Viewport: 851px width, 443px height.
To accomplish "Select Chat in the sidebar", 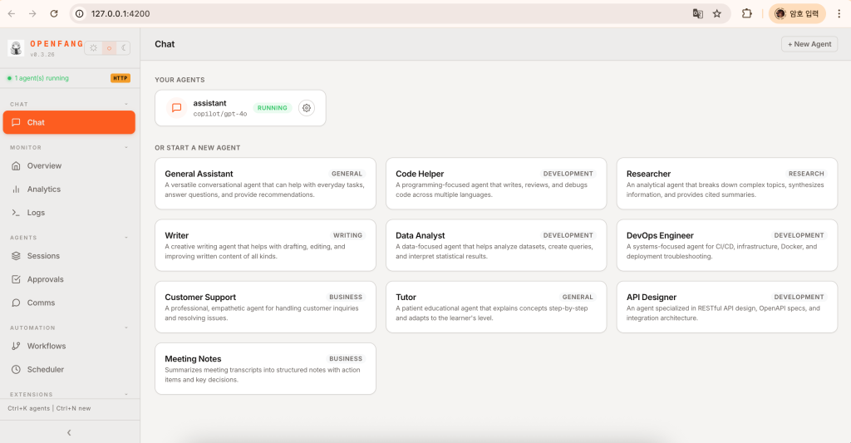I will pyautogui.click(x=68, y=122).
